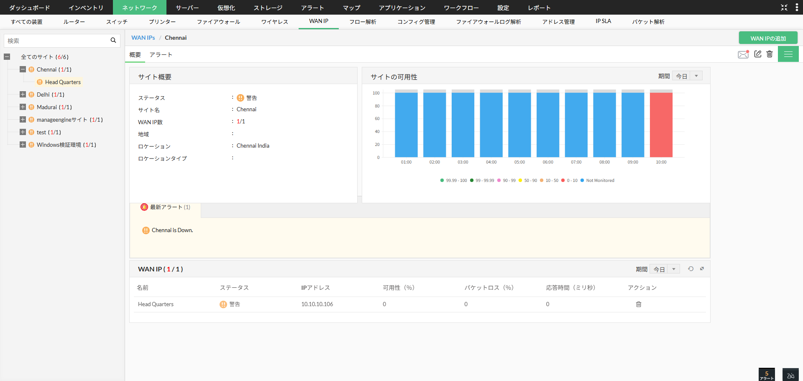Screen dimensions: 803x381
Task: Open the フロー解析 submenu tab
Action: pos(363,22)
